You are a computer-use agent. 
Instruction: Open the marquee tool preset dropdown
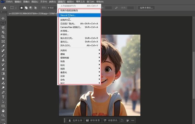[x=16, y=8]
